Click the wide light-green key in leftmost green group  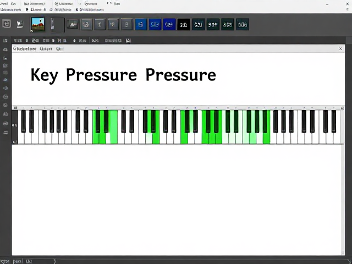pyautogui.click(x=114, y=127)
